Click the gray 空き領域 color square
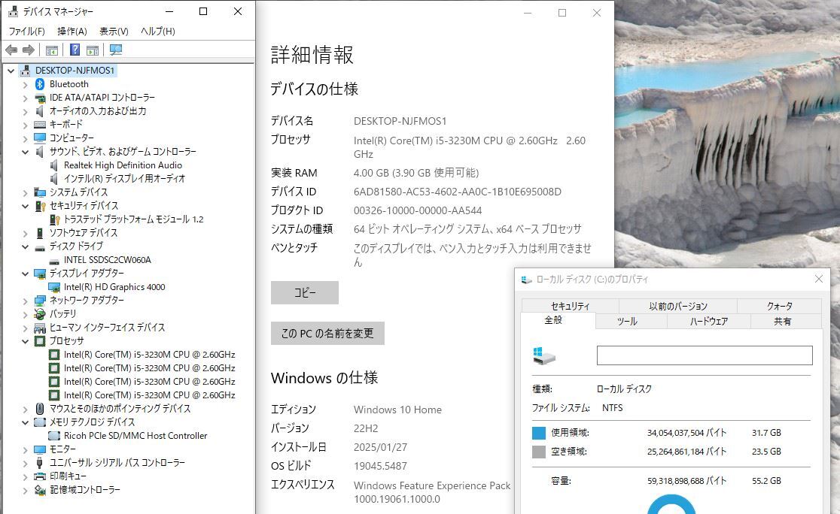The height and width of the screenshot is (514, 840). (538, 452)
